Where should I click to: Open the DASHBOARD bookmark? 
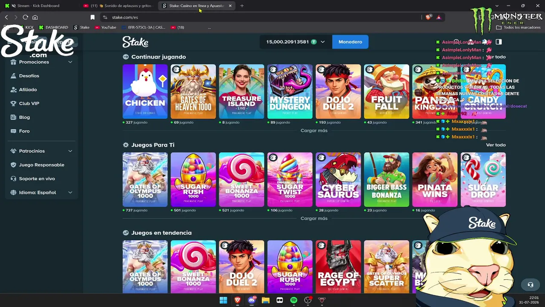pyautogui.click(x=53, y=27)
